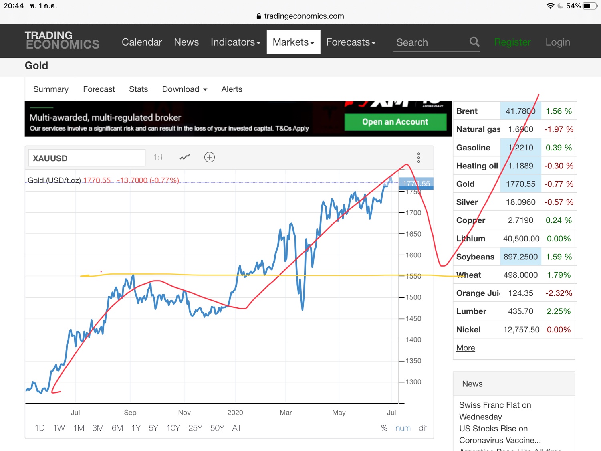The height and width of the screenshot is (451, 601).
Task: Open the Orange Juice commodity row
Action: tap(514, 293)
